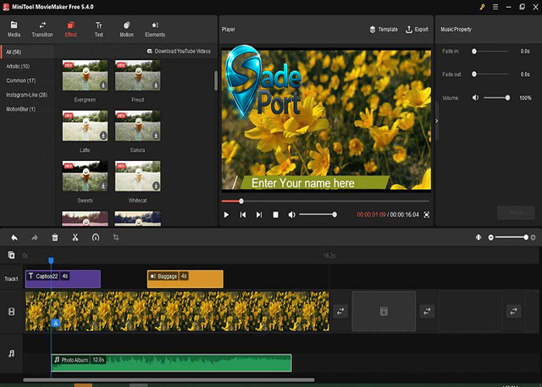542x387 pixels.
Task: Download the Sakura effect
Action: point(156,135)
